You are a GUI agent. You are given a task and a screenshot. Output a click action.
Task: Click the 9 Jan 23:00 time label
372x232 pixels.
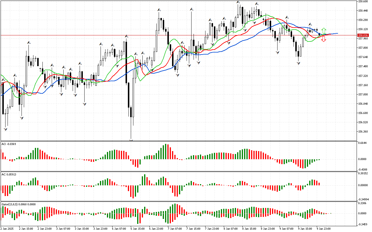pos(323,229)
